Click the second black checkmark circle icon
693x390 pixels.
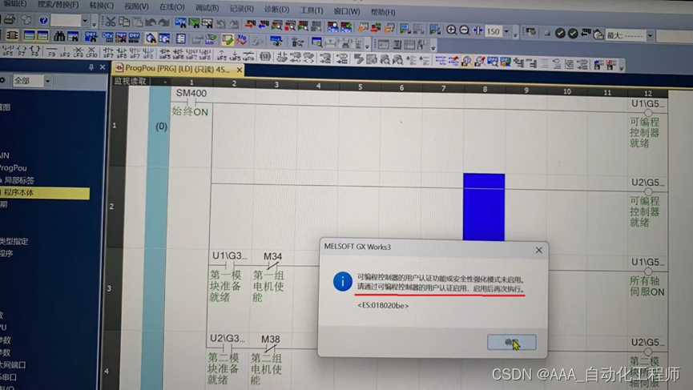[x=573, y=34]
